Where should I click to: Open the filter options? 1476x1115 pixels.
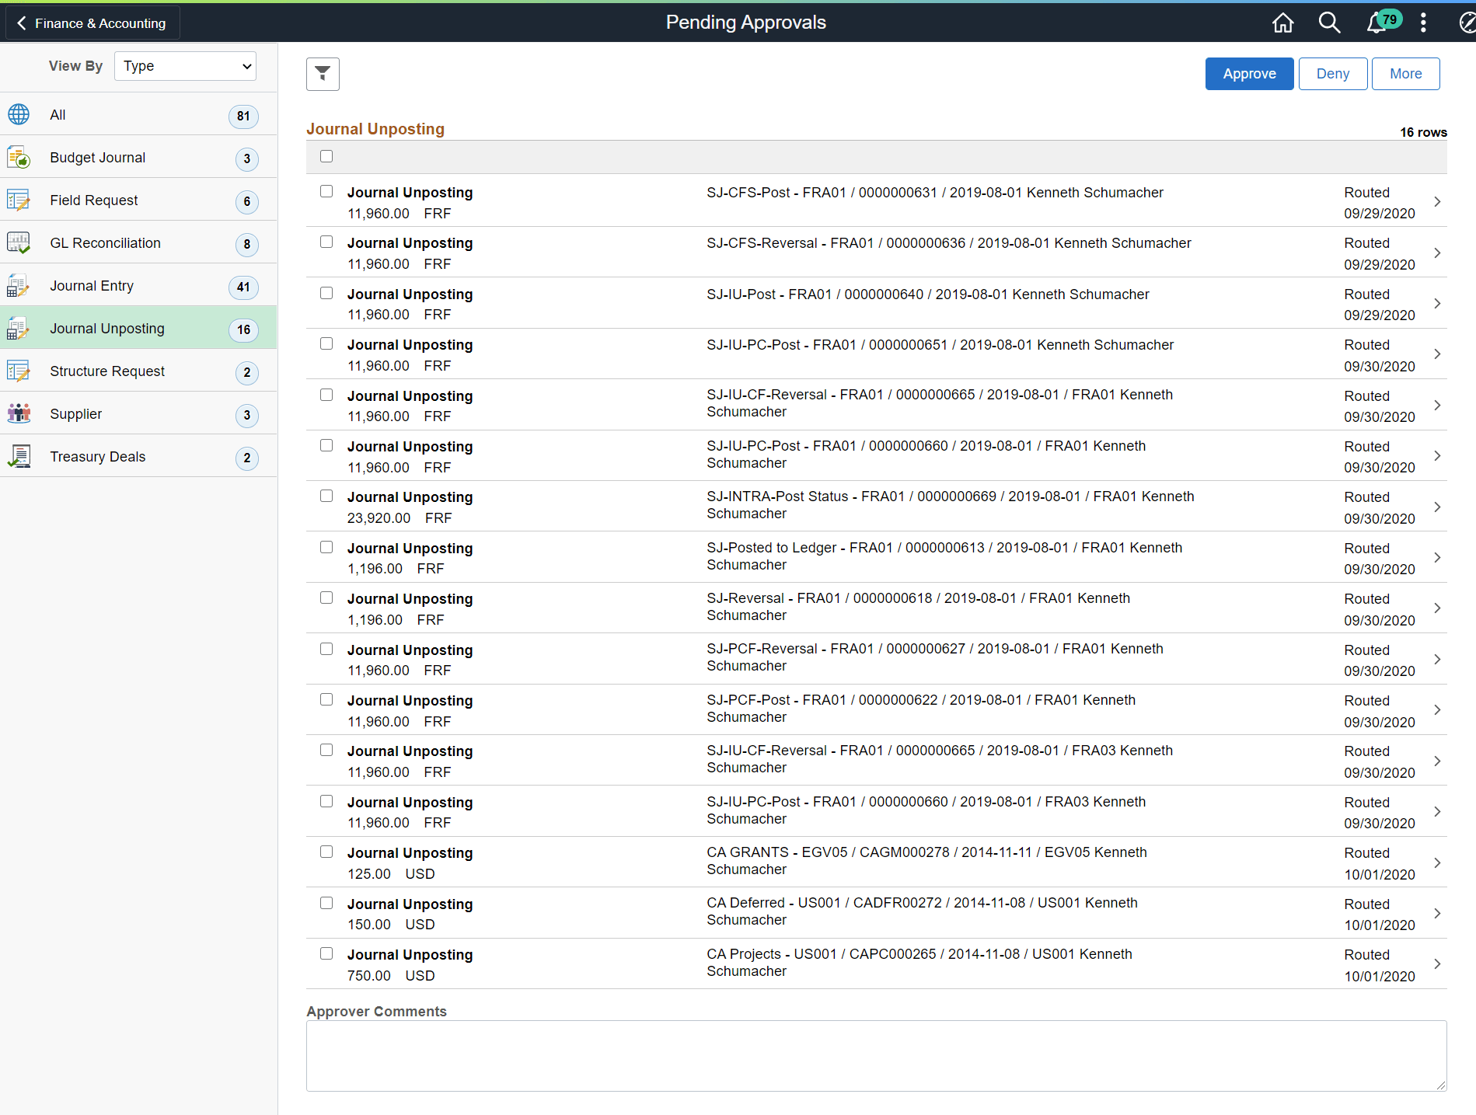click(x=323, y=74)
